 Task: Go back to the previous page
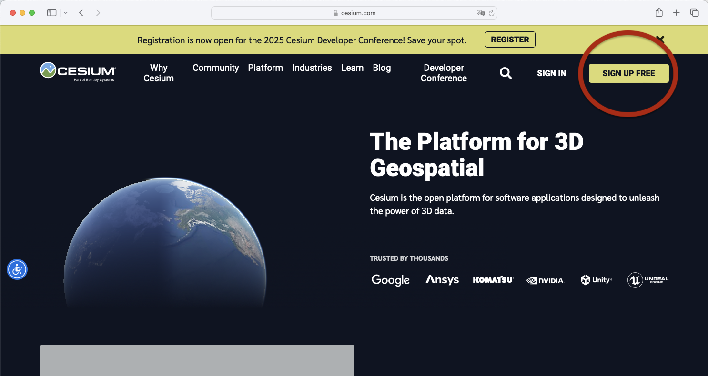tap(81, 13)
